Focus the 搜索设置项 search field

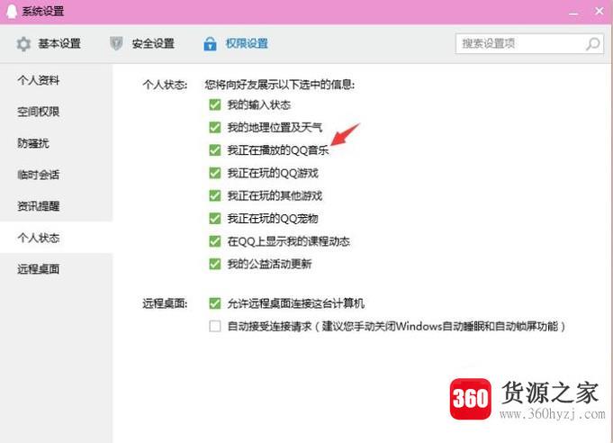(529, 43)
